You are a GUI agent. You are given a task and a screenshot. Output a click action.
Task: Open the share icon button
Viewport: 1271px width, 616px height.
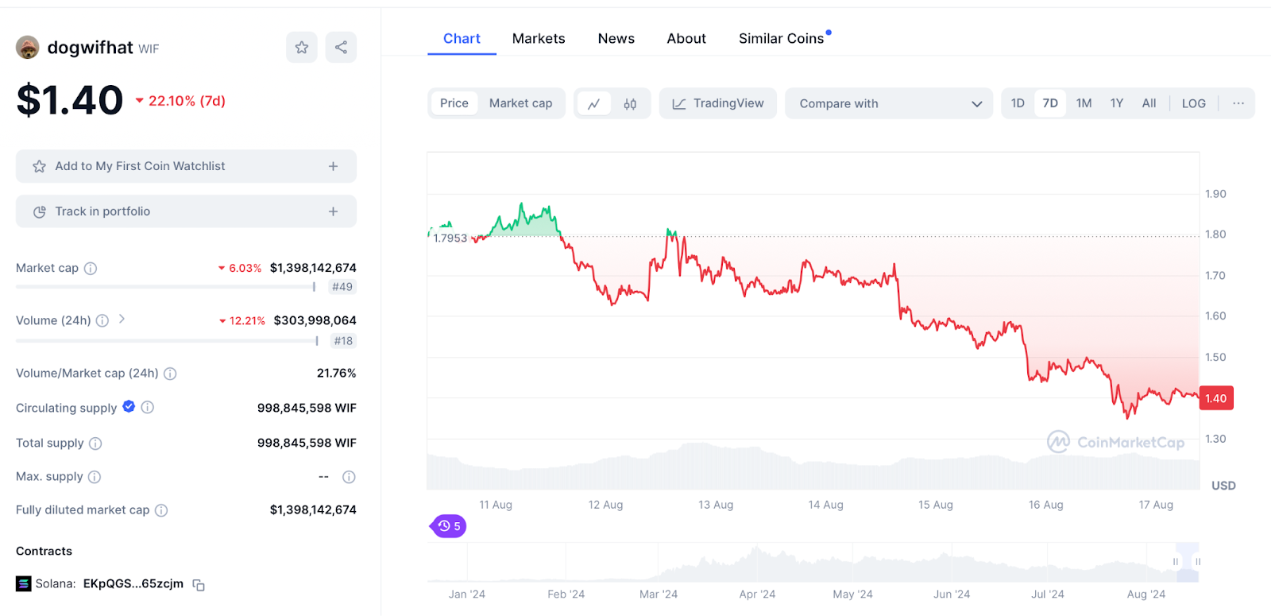(341, 48)
